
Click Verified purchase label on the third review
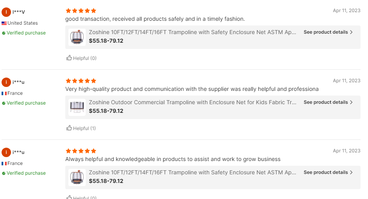coord(26,173)
